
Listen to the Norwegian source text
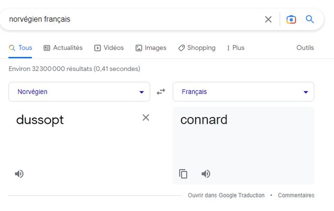(19, 174)
